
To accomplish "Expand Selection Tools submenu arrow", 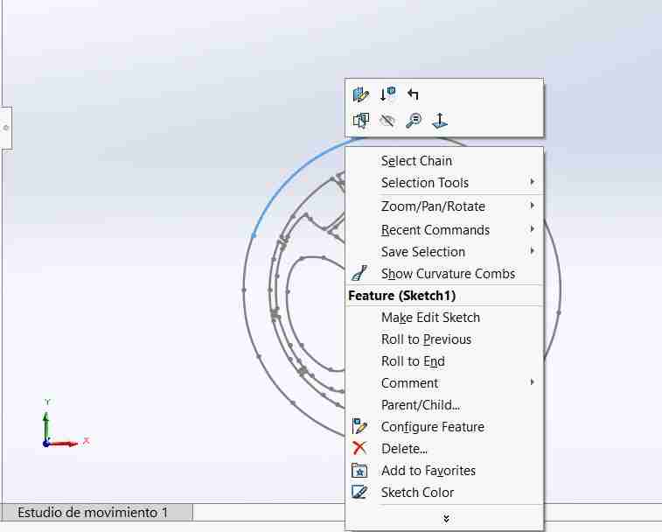I will pyautogui.click(x=532, y=182).
